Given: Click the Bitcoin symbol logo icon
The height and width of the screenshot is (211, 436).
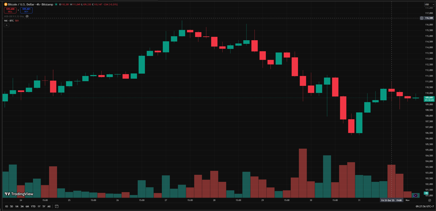Looking at the screenshot, I should click(6, 5).
